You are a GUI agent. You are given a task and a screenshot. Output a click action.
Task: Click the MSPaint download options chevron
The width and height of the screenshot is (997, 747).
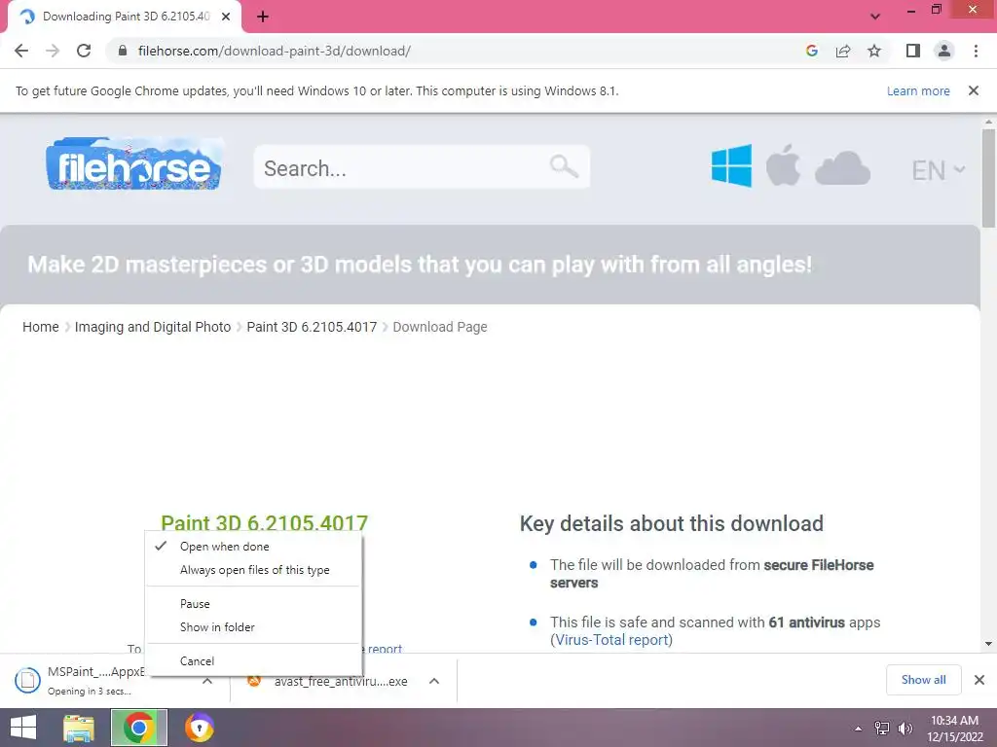(207, 681)
